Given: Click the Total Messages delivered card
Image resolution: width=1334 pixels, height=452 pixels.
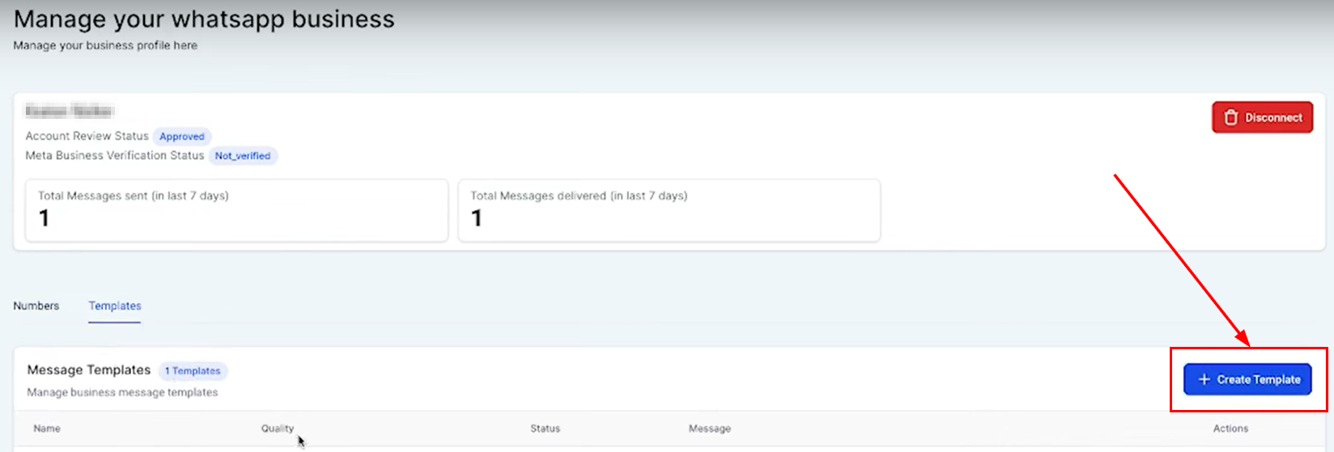Looking at the screenshot, I should click(669, 210).
